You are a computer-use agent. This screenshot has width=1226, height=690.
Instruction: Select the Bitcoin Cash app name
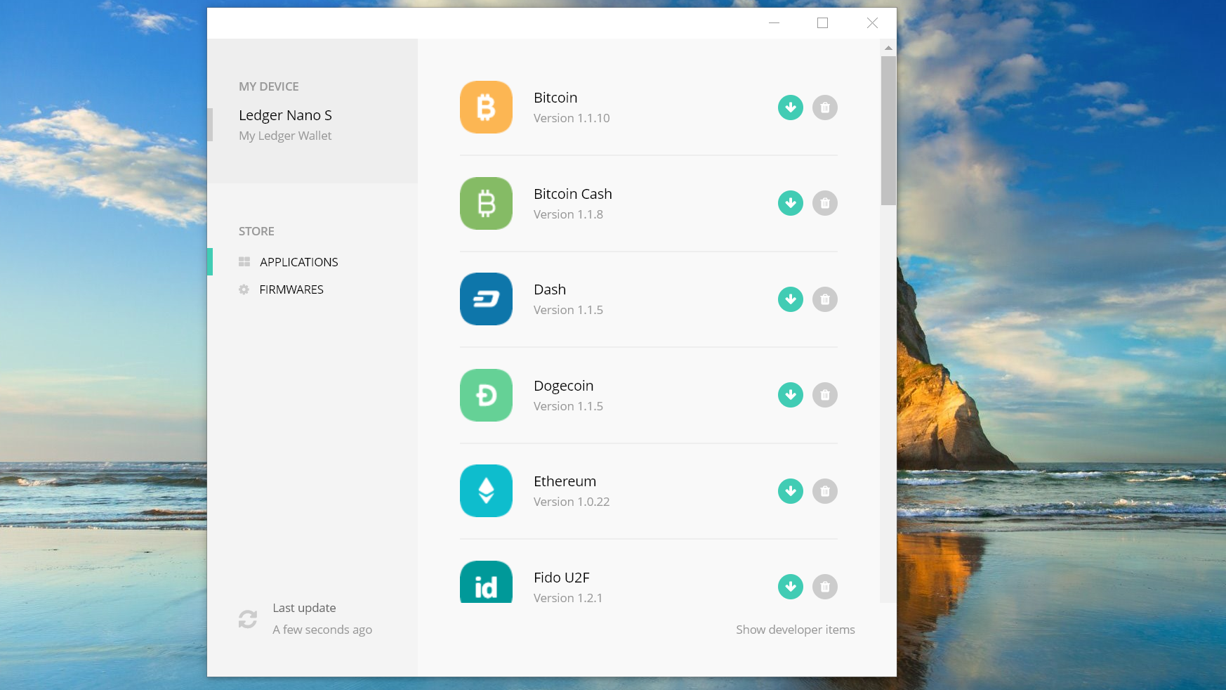pyautogui.click(x=573, y=194)
